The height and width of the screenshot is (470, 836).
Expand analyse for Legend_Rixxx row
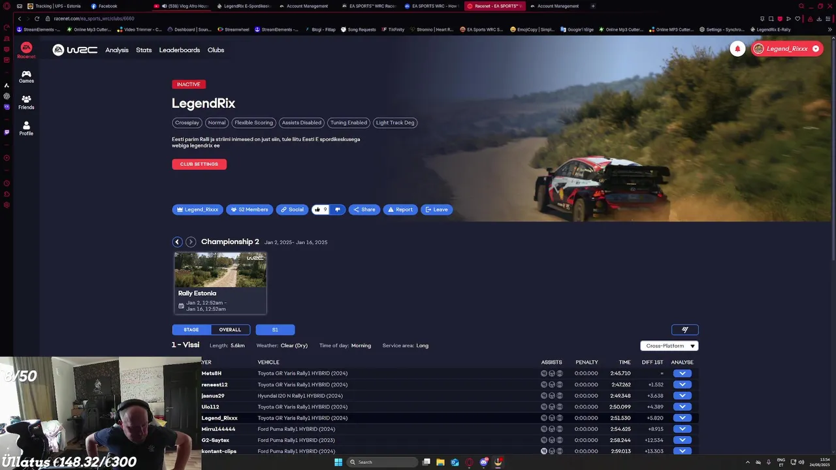[x=682, y=418]
